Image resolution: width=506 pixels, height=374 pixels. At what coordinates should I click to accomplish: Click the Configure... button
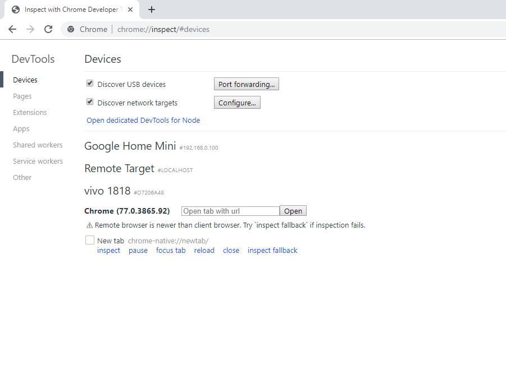237,103
